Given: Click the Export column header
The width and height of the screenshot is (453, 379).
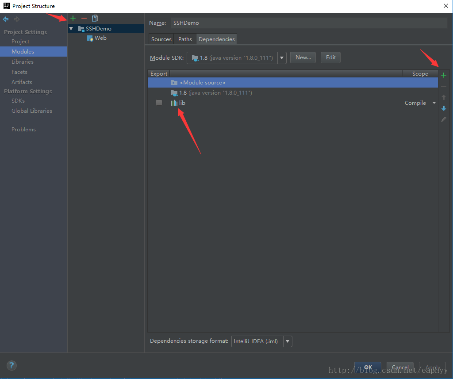Looking at the screenshot, I should pyautogui.click(x=159, y=74).
